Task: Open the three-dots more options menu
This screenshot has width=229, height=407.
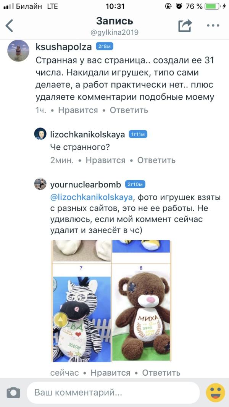Action: 213,26
